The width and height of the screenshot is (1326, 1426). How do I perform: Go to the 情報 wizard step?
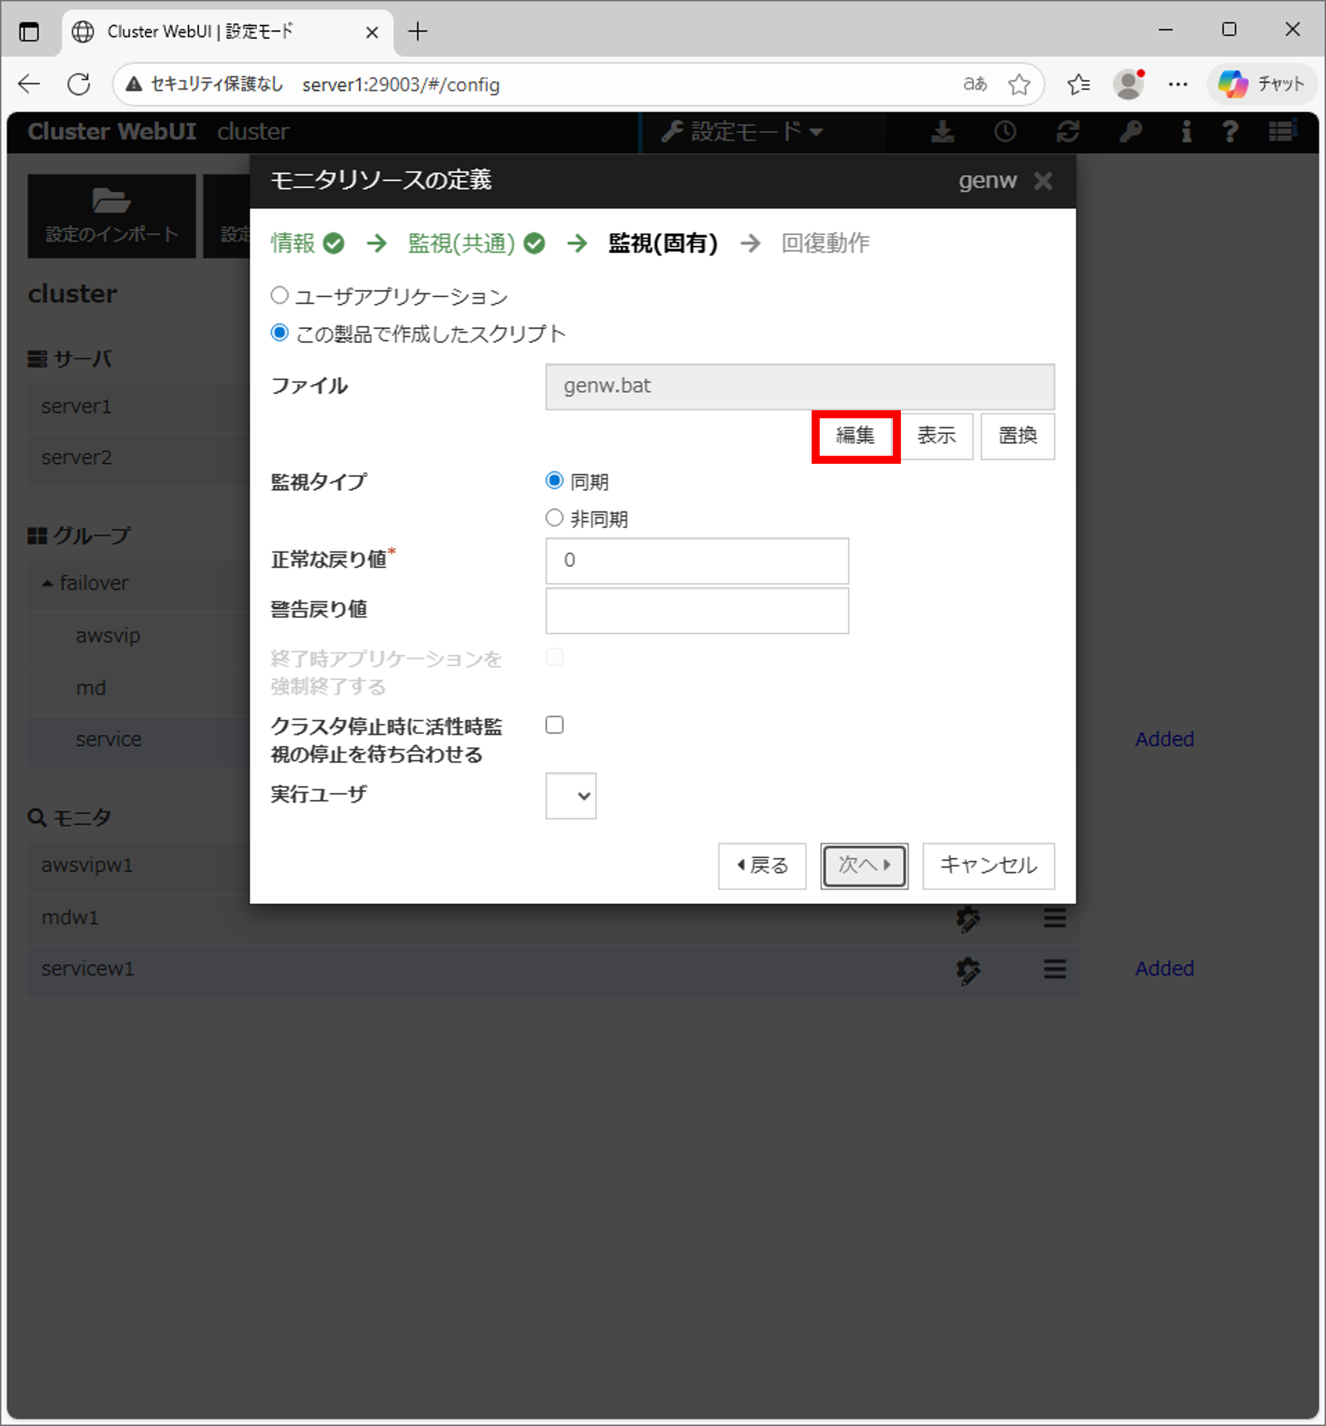pyautogui.click(x=293, y=244)
